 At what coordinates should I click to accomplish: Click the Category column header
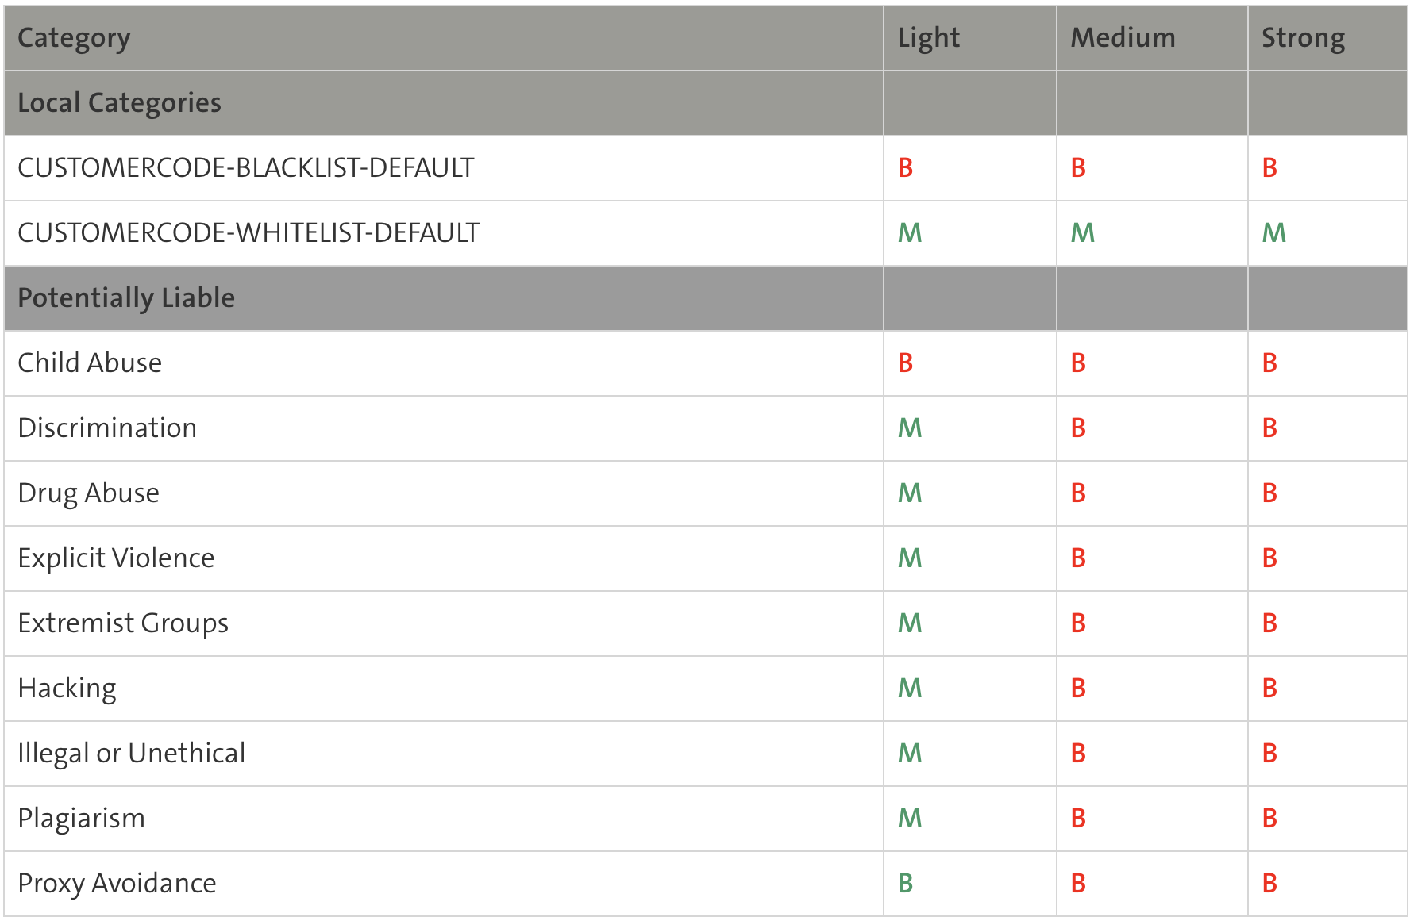[74, 38]
